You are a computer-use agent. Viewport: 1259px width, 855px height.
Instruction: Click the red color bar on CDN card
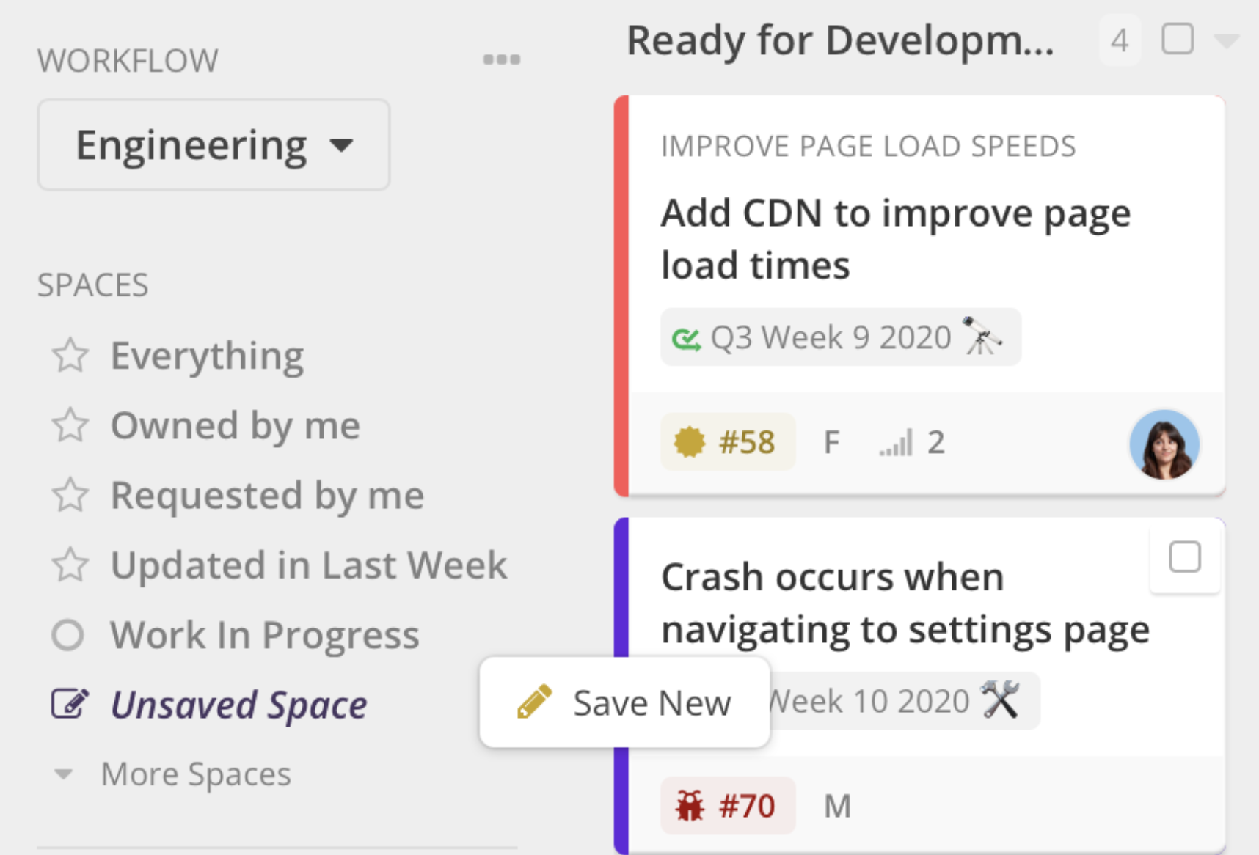click(x=621, y=296)
